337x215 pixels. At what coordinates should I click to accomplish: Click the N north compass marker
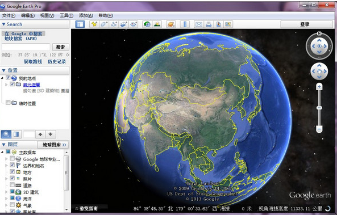click(x=319, y=33)
